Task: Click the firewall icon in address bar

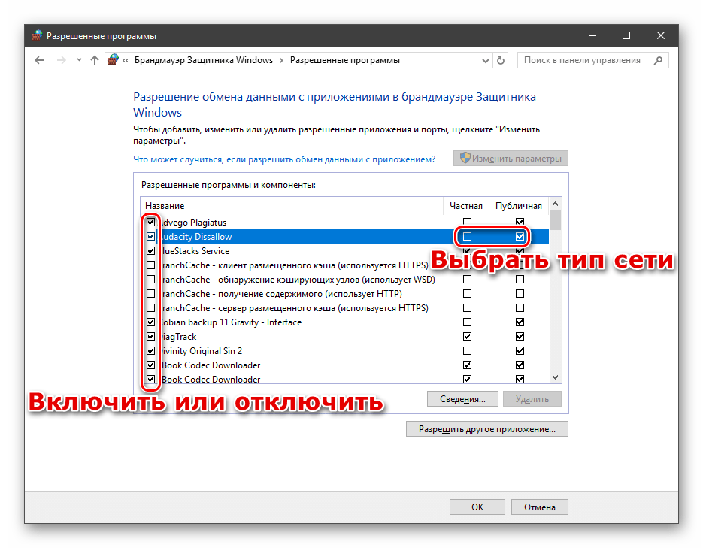Action: (113, 60)
